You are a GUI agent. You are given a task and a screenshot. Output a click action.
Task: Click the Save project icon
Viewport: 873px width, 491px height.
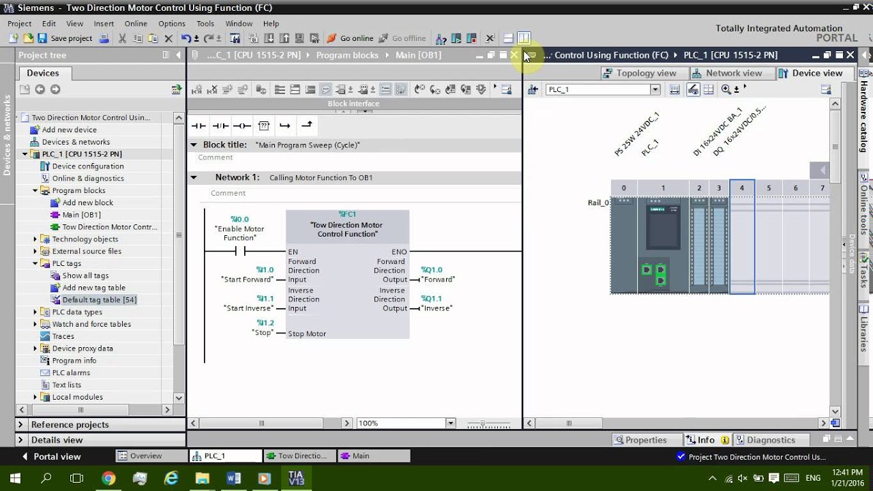coord(42,38)
